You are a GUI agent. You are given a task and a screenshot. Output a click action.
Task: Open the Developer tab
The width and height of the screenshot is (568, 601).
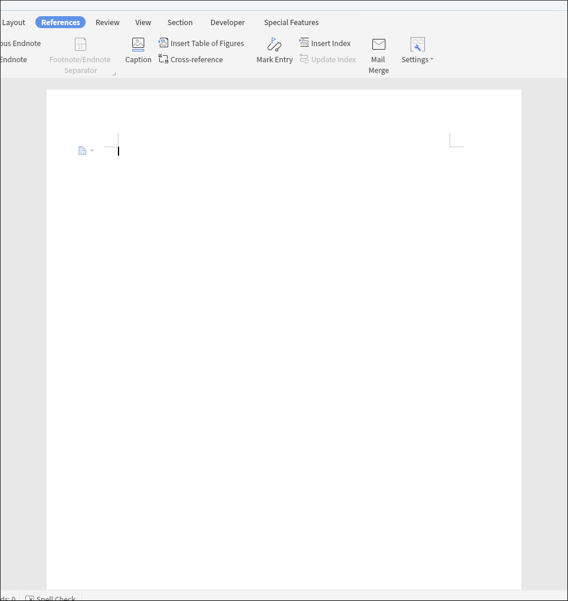pyautogui.click(x=227, y=23)
